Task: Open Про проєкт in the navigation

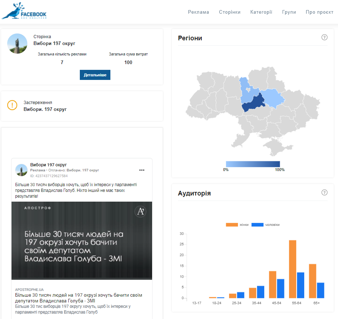Action: [320, 12]
